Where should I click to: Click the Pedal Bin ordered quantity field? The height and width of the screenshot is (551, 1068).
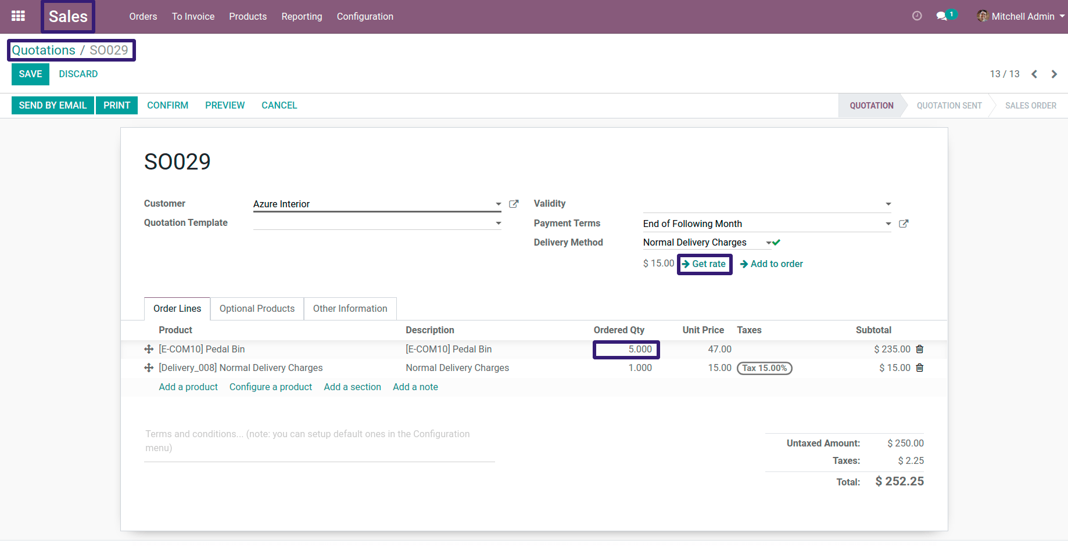pos(626,350)
